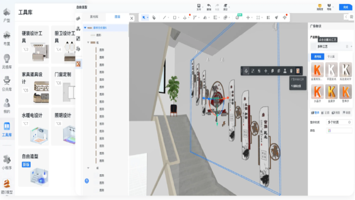This screenshot has height=200, width=355.
Task: Select the 背面 material scope option
Action: (x=346, y=113)
